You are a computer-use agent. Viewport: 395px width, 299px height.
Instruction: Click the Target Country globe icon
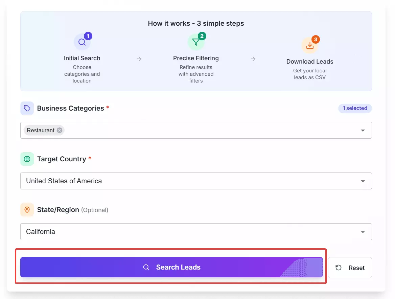[27, 159]
